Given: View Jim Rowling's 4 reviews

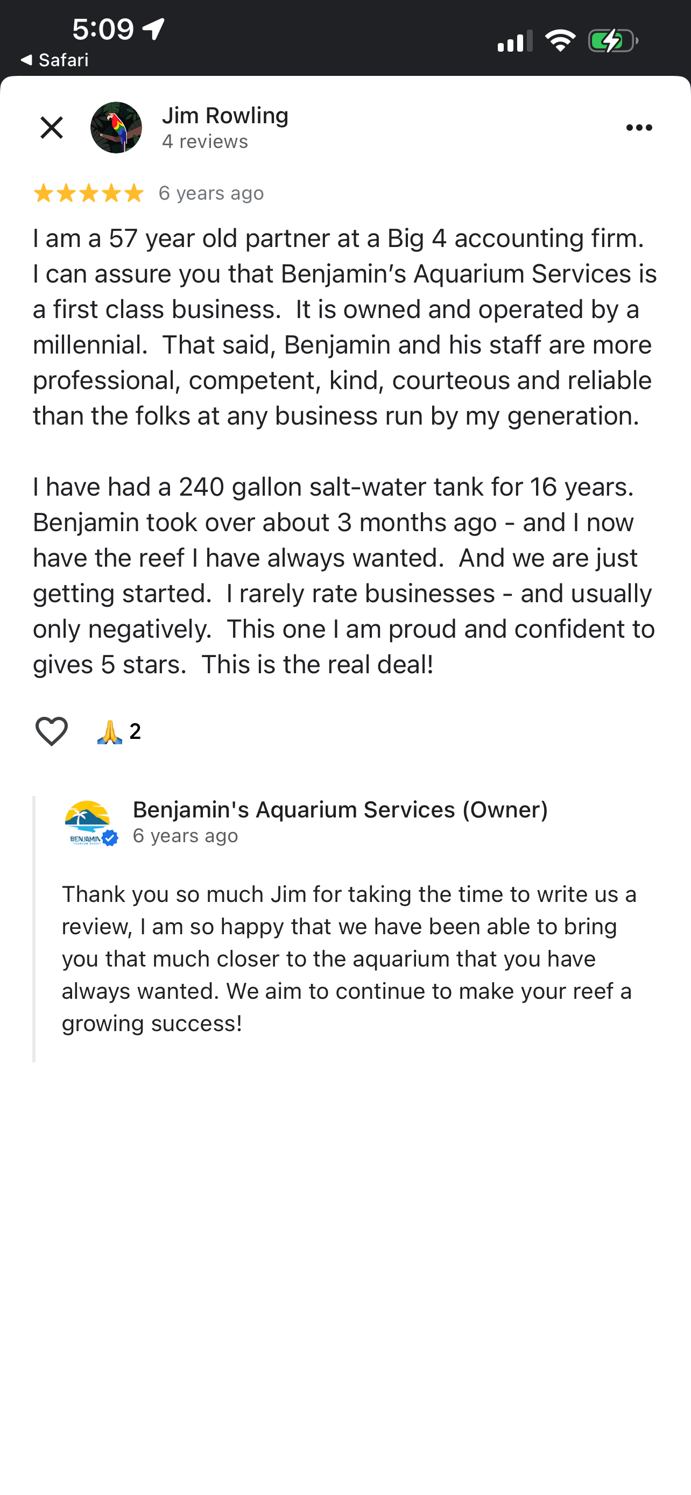Looking at the screenshot, I should (205, 142).
